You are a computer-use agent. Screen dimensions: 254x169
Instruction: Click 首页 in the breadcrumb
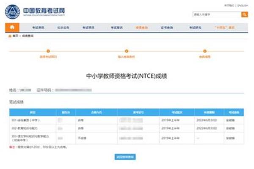(x=15, y=36)
